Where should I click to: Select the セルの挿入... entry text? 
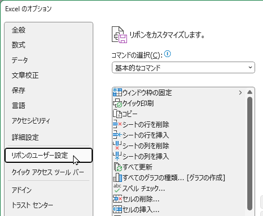[x=141, y=210]
